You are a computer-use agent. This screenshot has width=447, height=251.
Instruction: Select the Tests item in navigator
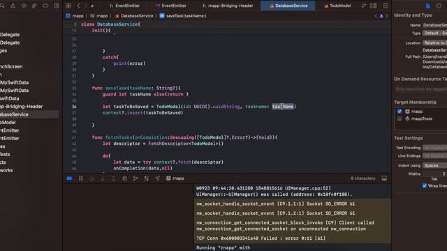click(5, 154)
